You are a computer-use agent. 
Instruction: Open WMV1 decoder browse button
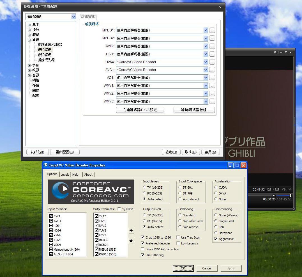212,86
